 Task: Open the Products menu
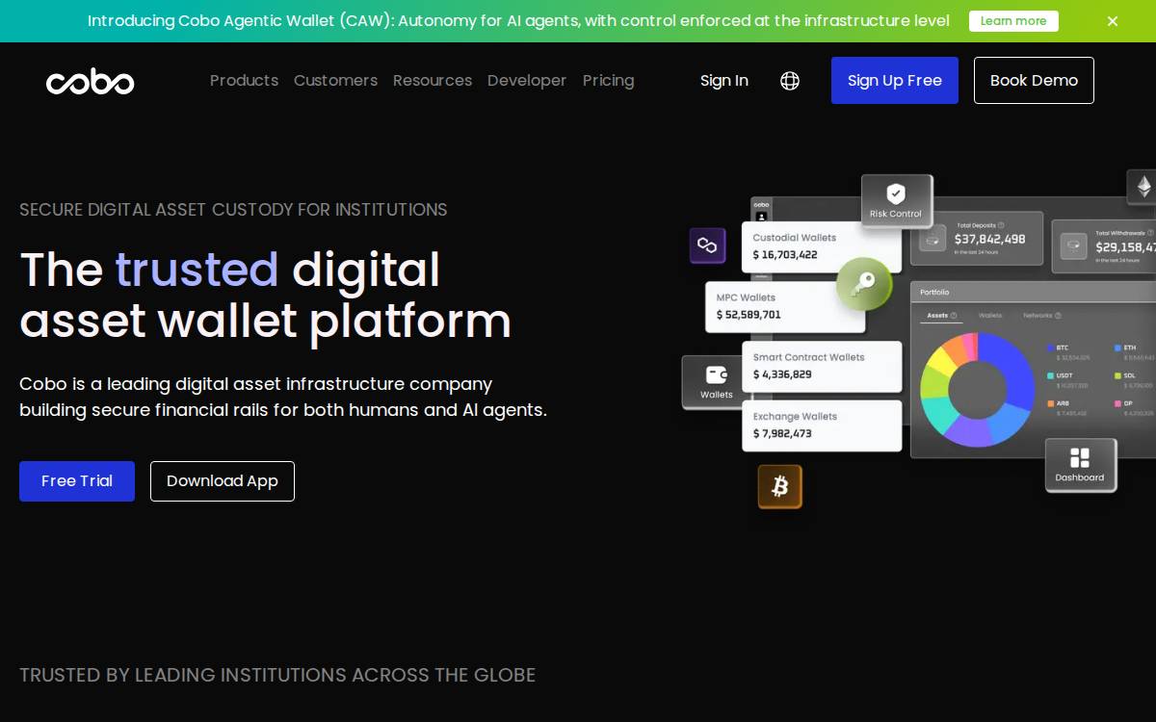coord(244,81)
